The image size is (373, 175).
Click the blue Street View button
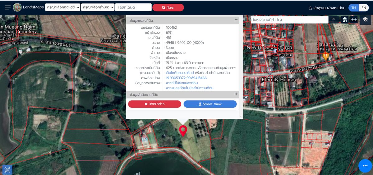210,104
